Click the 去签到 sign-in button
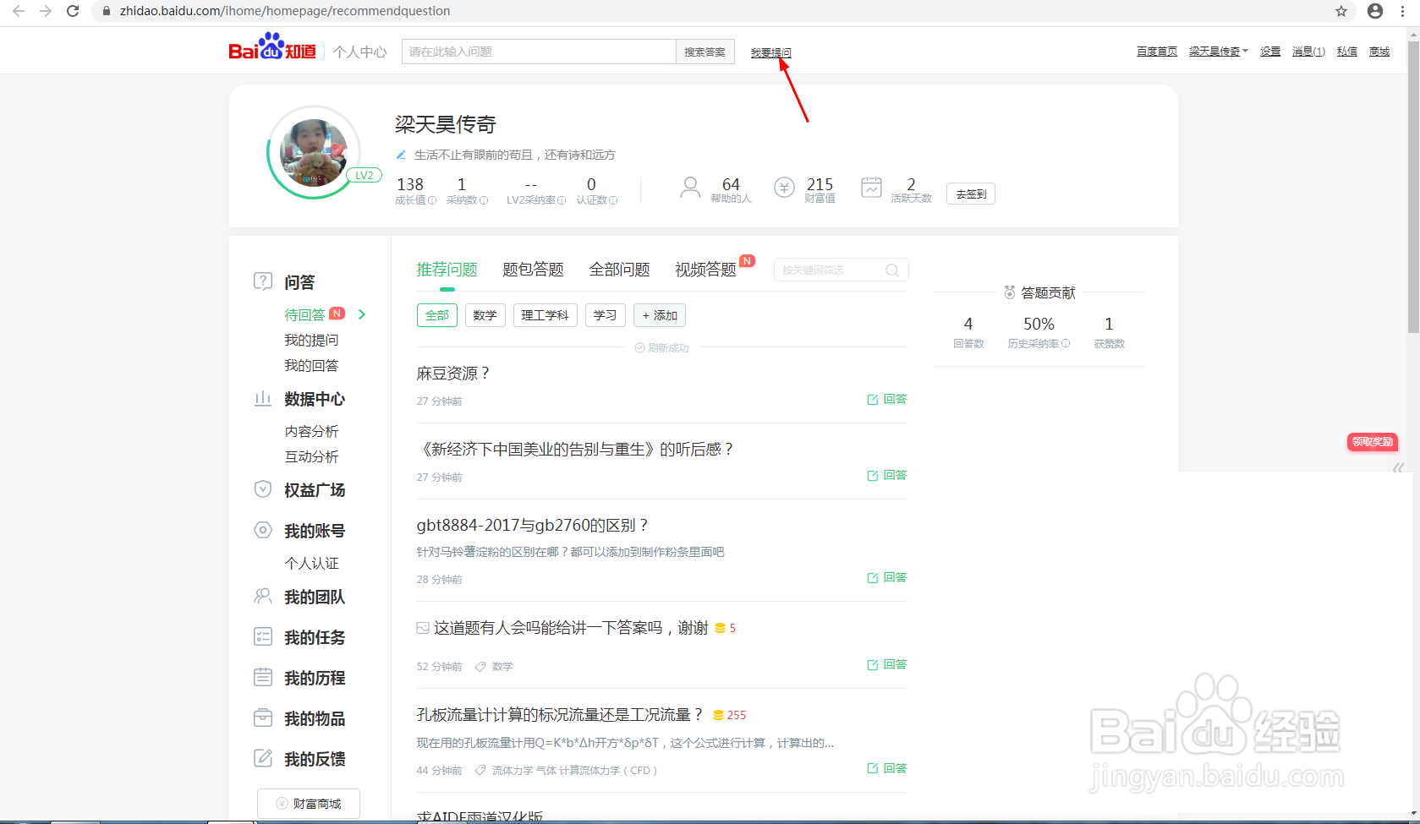Image resolution: width=1420 pixels, height=824 pixels. click(969, 194)
